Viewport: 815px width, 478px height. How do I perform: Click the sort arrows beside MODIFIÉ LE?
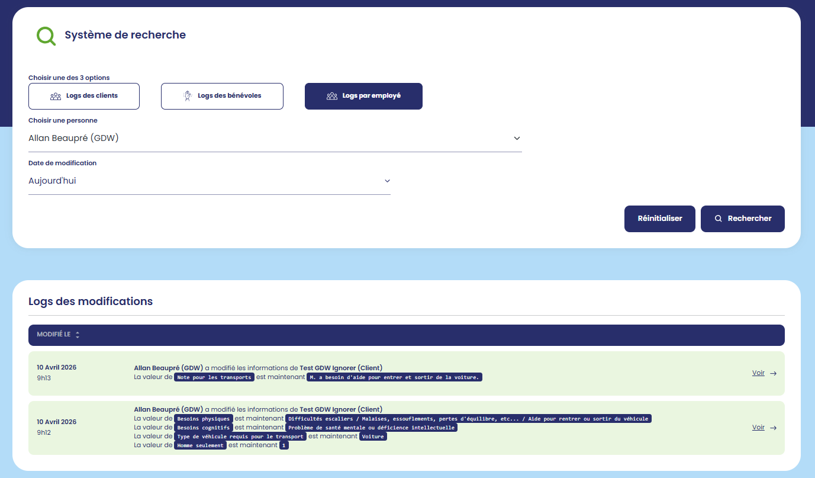click(x=78, y=335)
